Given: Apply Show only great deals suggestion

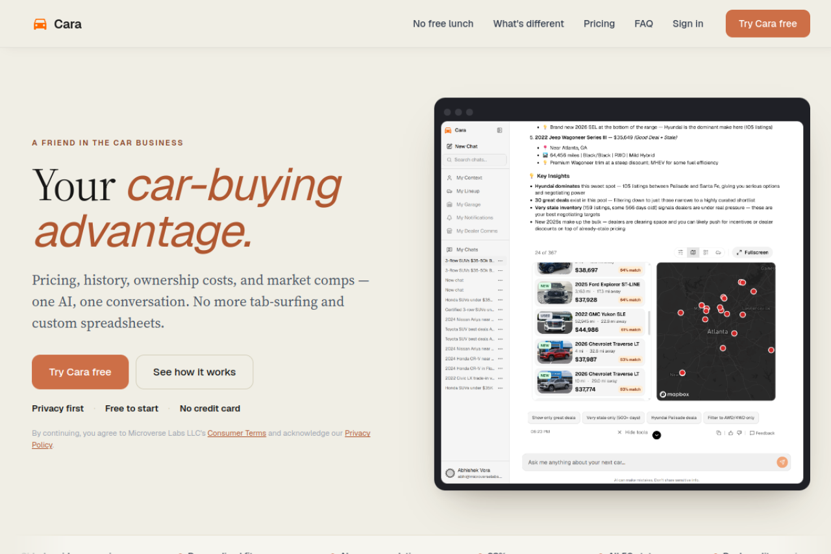Looking at the screenshot, I should tap(554, 418).
